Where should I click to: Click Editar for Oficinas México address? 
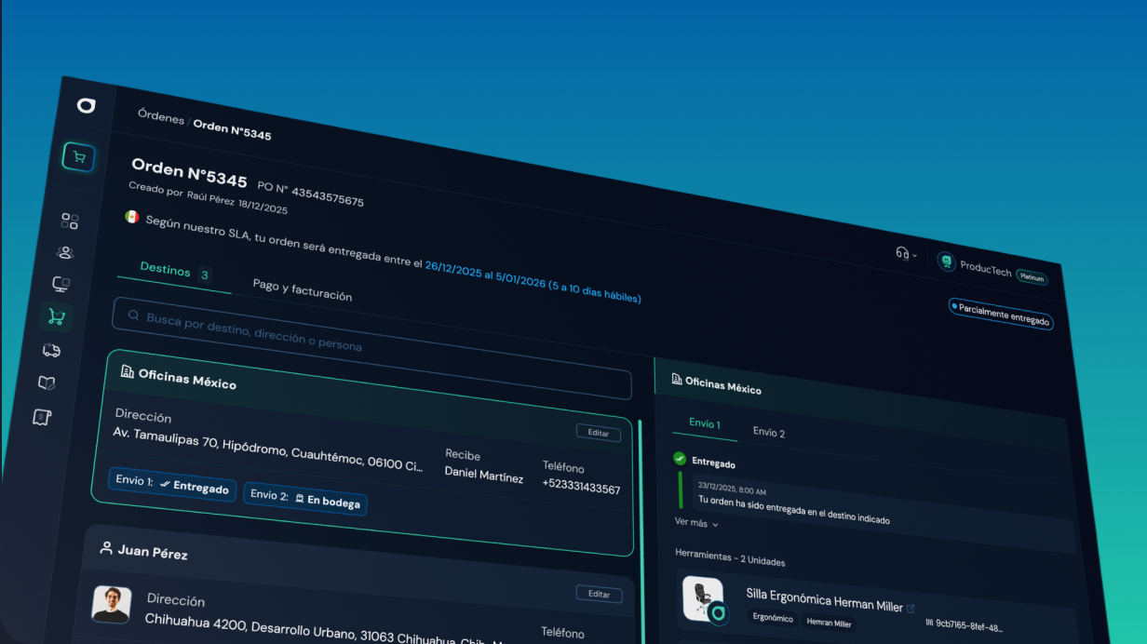click(x=599, y=433)
